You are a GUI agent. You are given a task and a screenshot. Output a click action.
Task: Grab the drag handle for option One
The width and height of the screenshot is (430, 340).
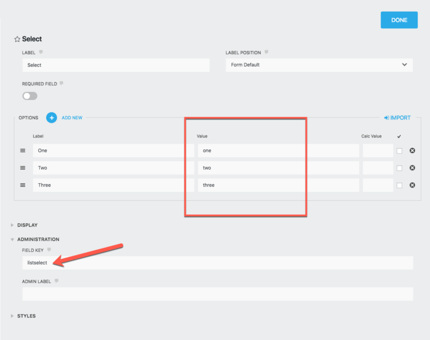(23, 151)
